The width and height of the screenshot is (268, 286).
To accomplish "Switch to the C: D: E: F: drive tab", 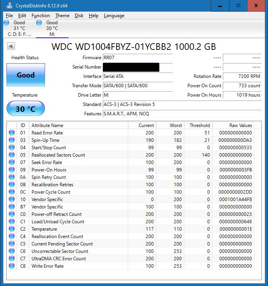I will tap(19, 34).
